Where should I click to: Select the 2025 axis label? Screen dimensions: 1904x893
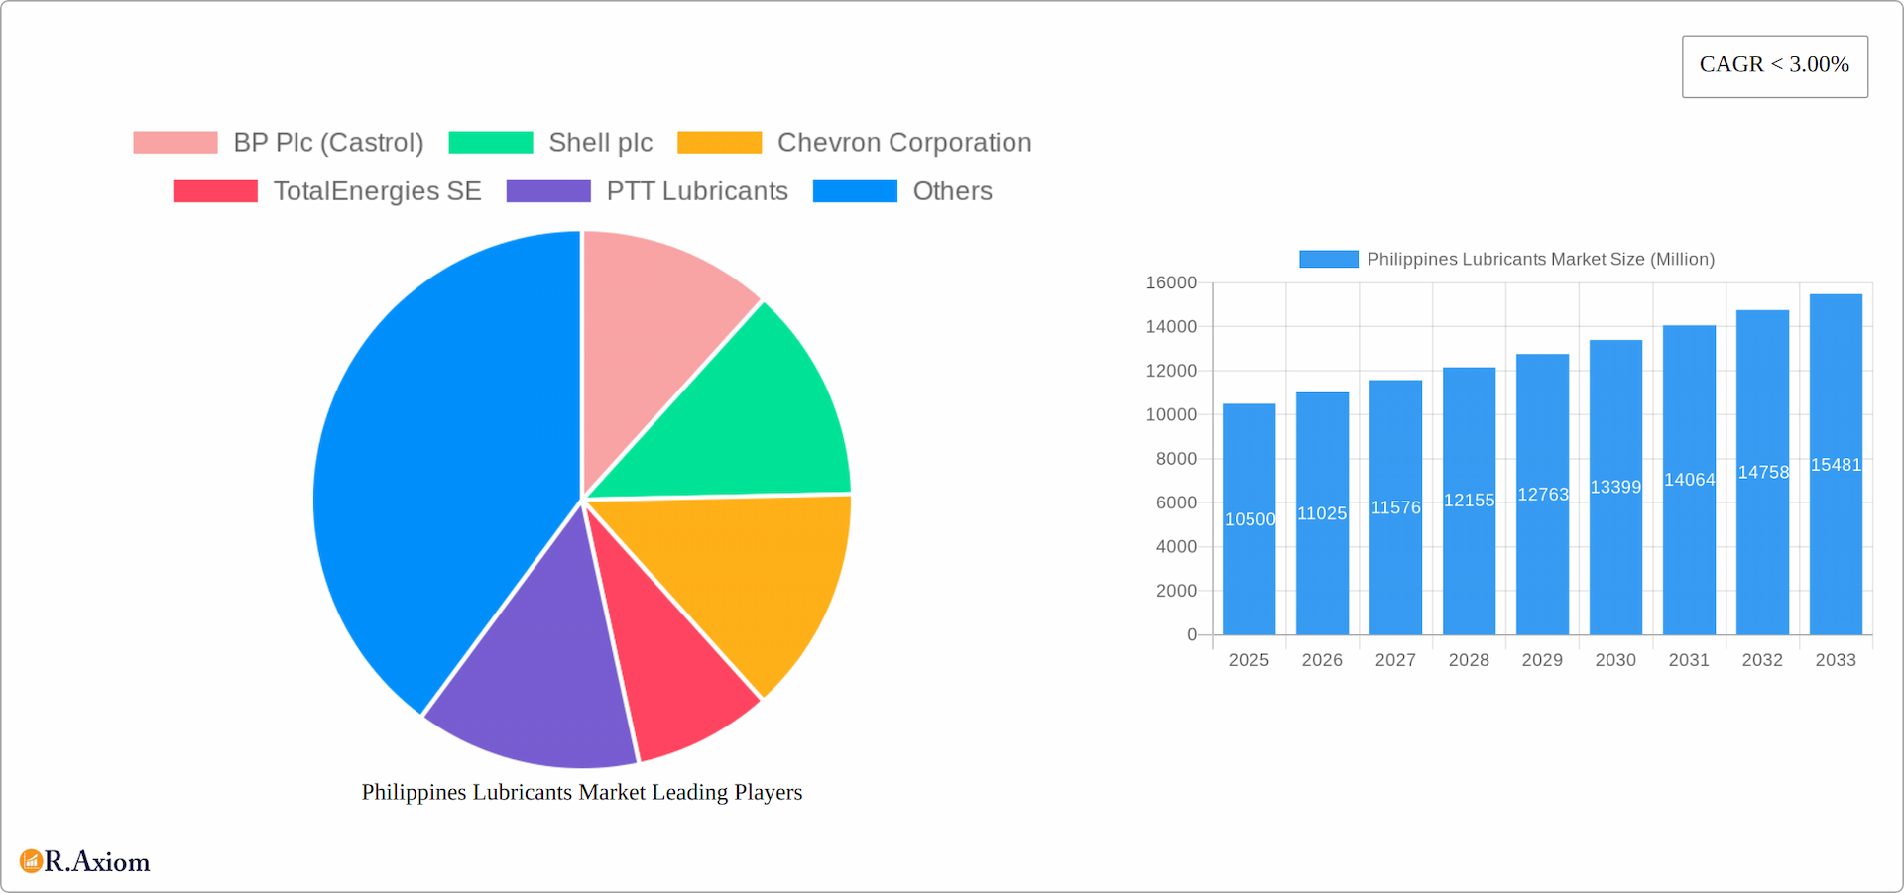click(1249, 659)
